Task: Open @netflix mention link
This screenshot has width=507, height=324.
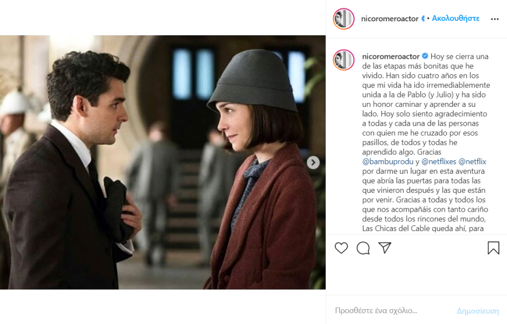Action: [x=472, y=162]
